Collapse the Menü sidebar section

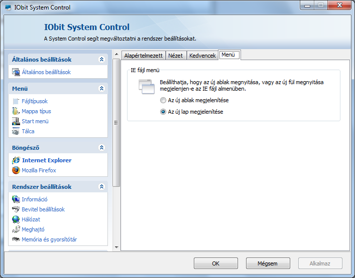pyautogui.click(x=101, y=88)
